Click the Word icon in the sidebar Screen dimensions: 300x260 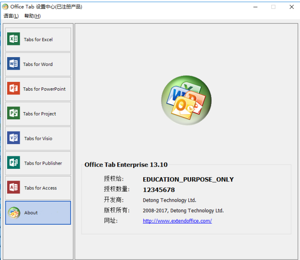(13, 63)
